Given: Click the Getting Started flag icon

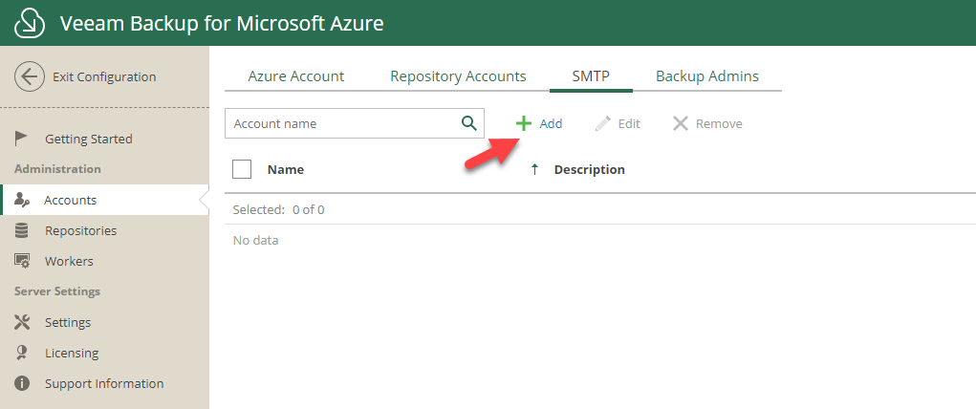Looking at the screenshot, I should click(23, 139).
